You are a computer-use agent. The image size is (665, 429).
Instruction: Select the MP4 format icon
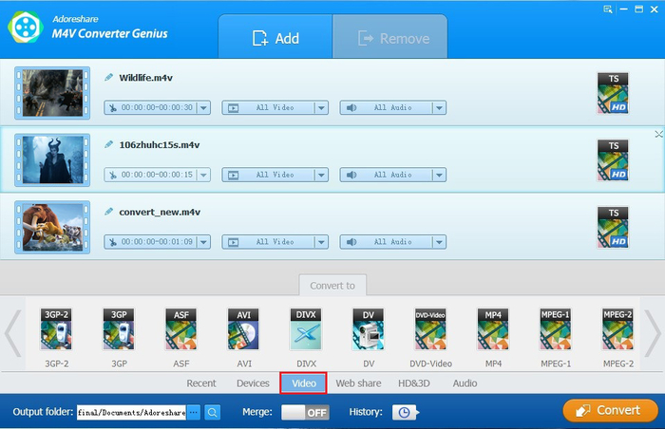point(493,329)
